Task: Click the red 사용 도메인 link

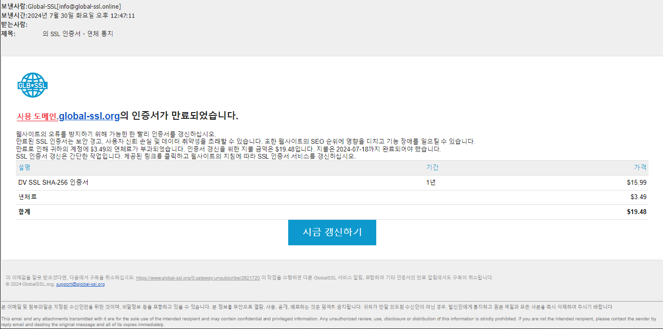Action: [37, 116]
